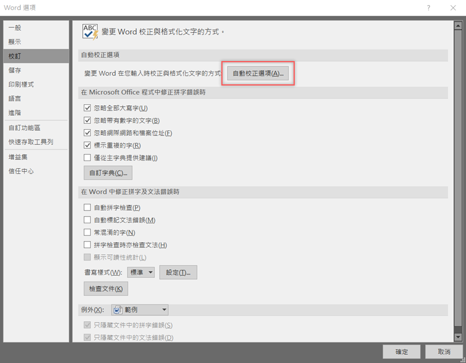Image resolution: width=466 pixels, height=363 pixels.
Task: Click the 檢查文件(K) button
Action: [x=106, y=289]
